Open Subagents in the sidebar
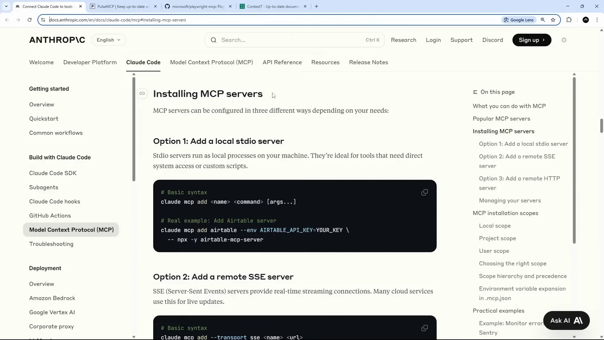The width and height of the screenshot is (604, 340). [44, 187]
